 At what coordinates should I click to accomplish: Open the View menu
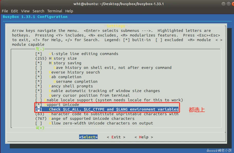(x=25, y=11)
